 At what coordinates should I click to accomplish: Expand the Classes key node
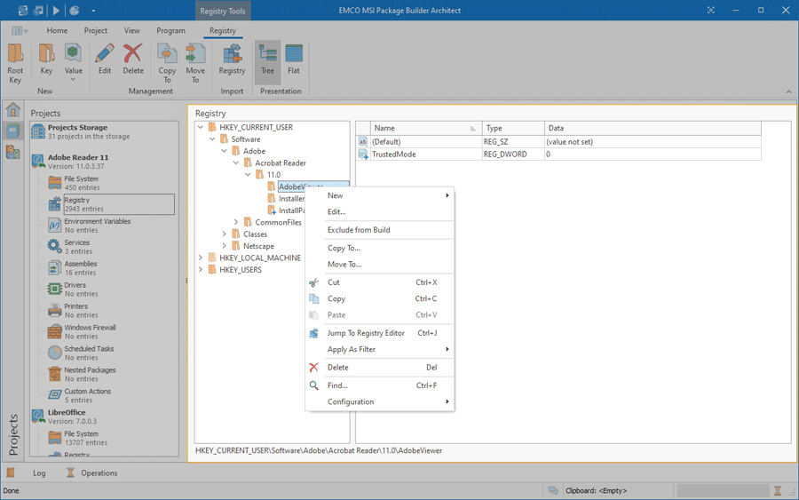click(225, 234)
